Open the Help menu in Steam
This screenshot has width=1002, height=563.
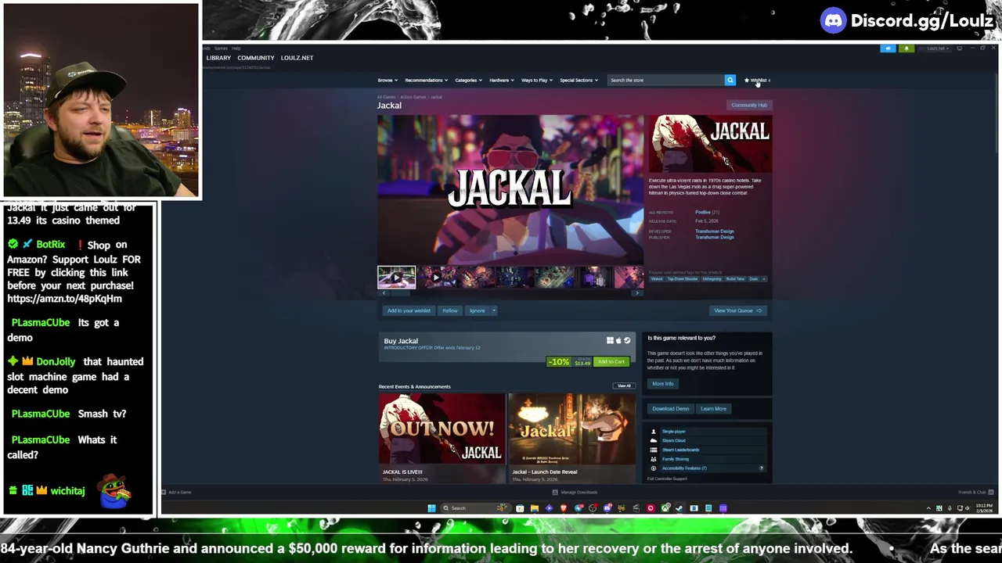[236, 48]
